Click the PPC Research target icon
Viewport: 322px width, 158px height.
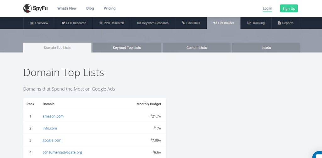pyautogui.click(x=101, y=23)
